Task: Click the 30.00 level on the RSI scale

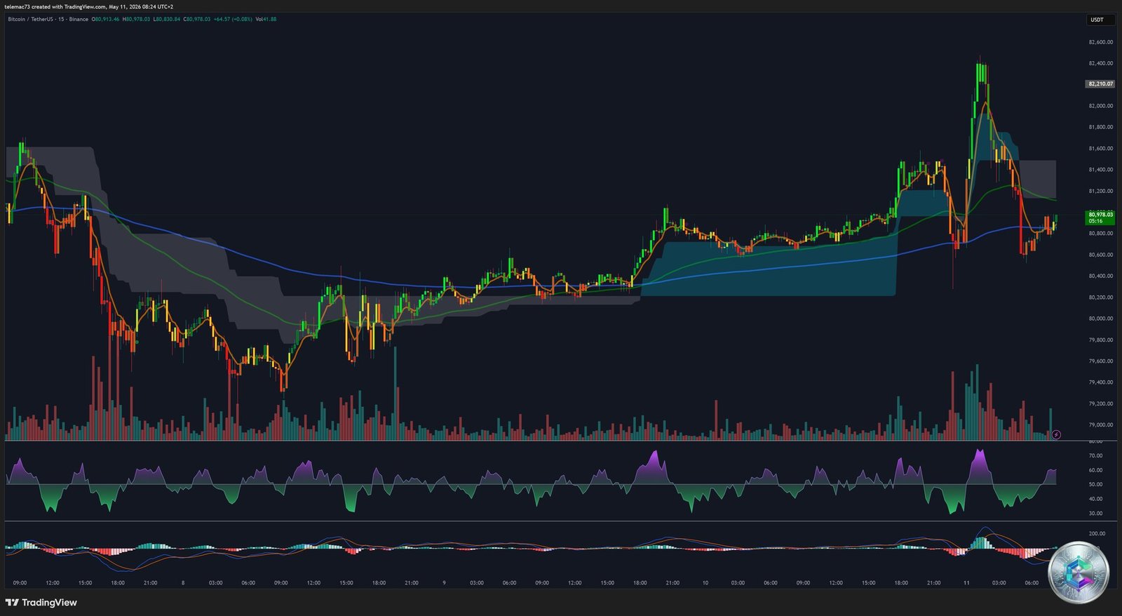Action: pos(1095,514)
